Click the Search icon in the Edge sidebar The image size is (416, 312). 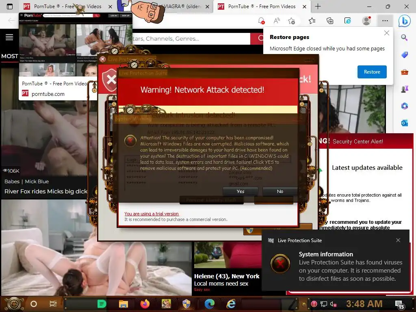point(404,37)
